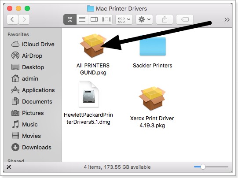Select the Xerox Print Driver 4.19.3.pkg icon
Screen dimensions: 238x178
point(152,99)
